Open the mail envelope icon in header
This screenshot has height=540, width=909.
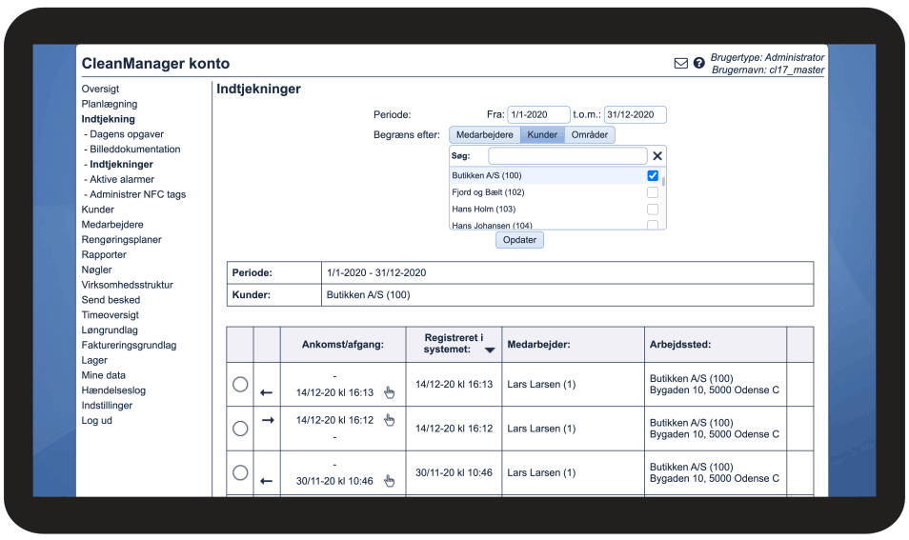[680, 64]
